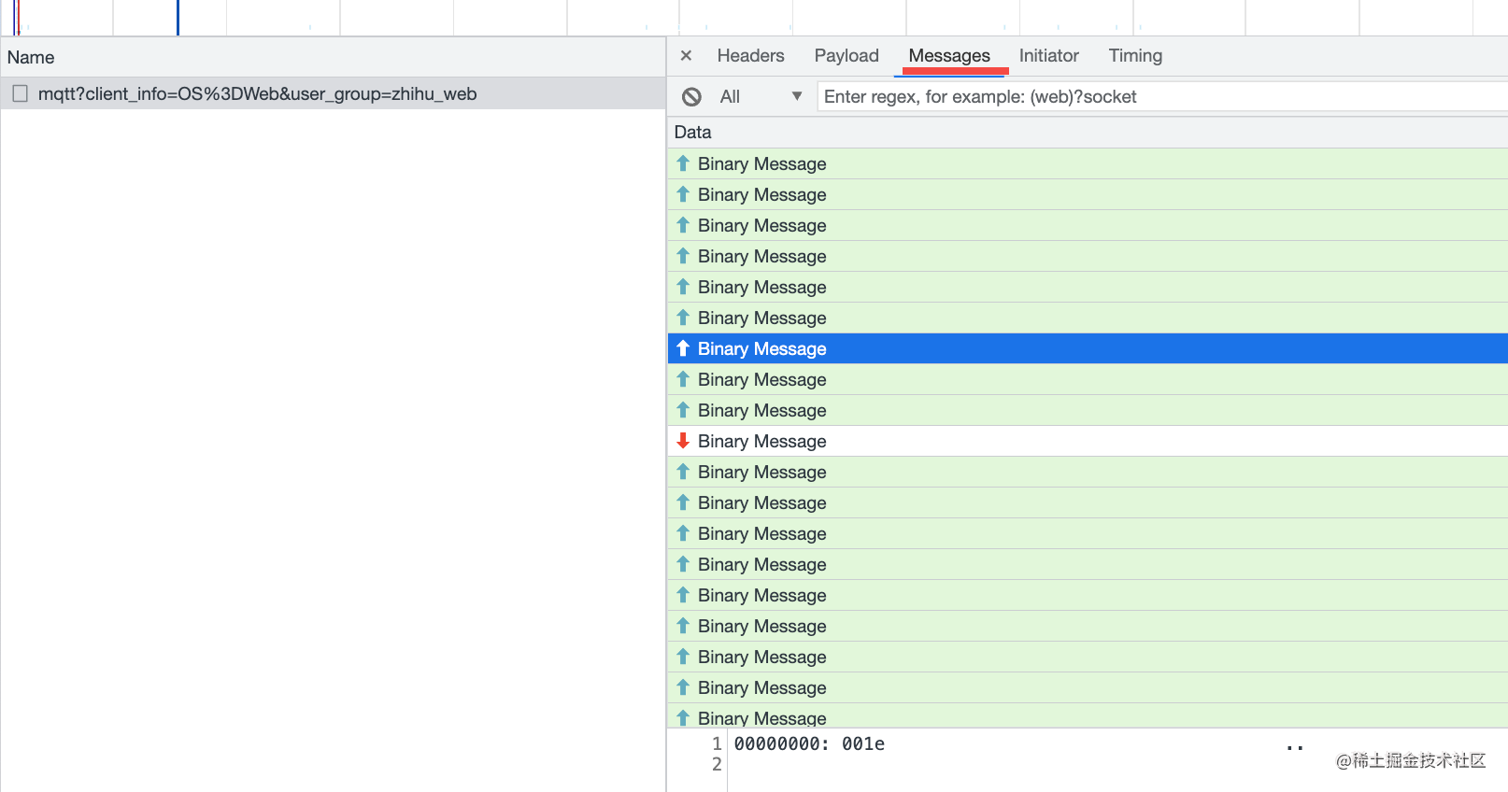Click the upward arrow of the highlighted Binary Message
1508x792 pixels.
point(683,348)
